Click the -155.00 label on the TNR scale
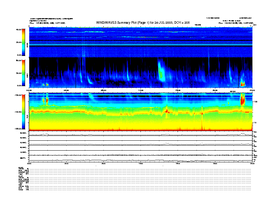Viewport: 272px width, 210px height. click(18, 129)
